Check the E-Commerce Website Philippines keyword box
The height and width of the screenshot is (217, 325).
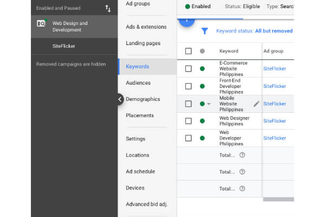click(x=188, y=69)
